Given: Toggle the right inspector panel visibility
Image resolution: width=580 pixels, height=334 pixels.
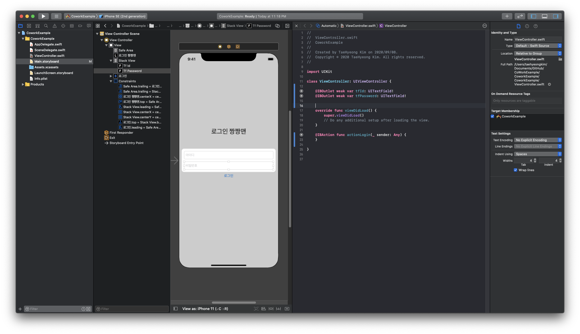Looking at the screenshot, I should point(555,16).
